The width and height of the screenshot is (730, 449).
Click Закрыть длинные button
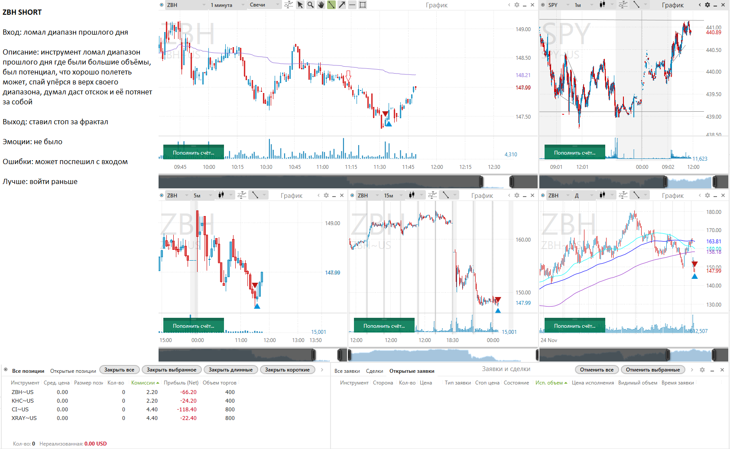pyautogui.click(x=230, y=370)
